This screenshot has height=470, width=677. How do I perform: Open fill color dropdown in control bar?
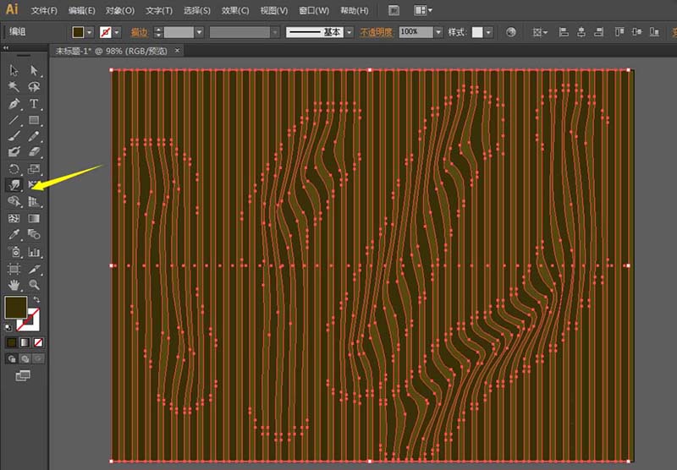click(x=90, y=32)
